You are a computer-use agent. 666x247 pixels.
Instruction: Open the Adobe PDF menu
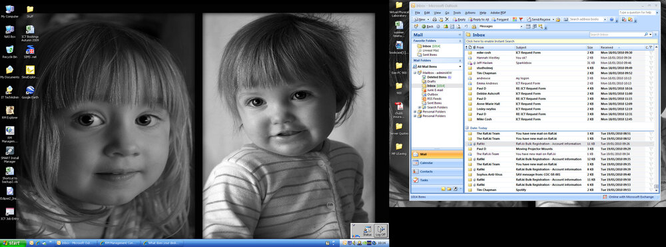[x=498, y=13]
